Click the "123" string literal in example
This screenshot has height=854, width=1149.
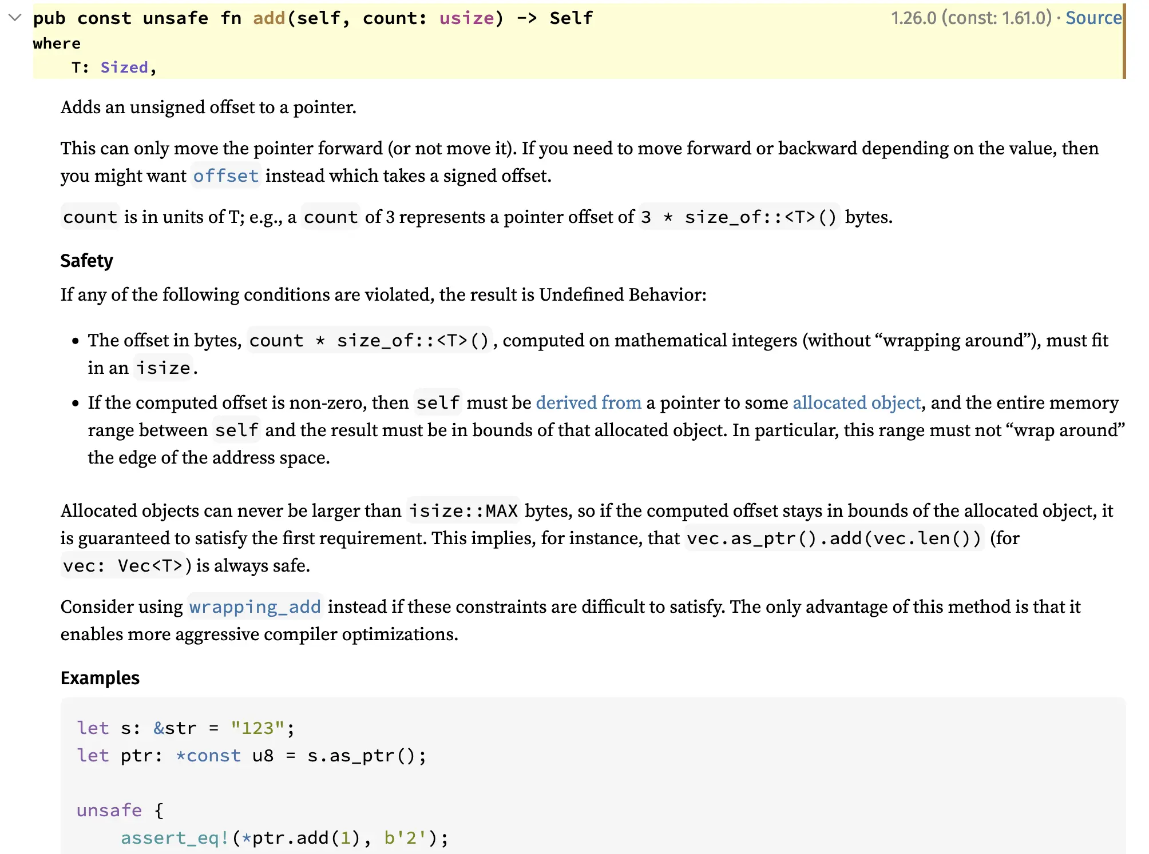257,728
